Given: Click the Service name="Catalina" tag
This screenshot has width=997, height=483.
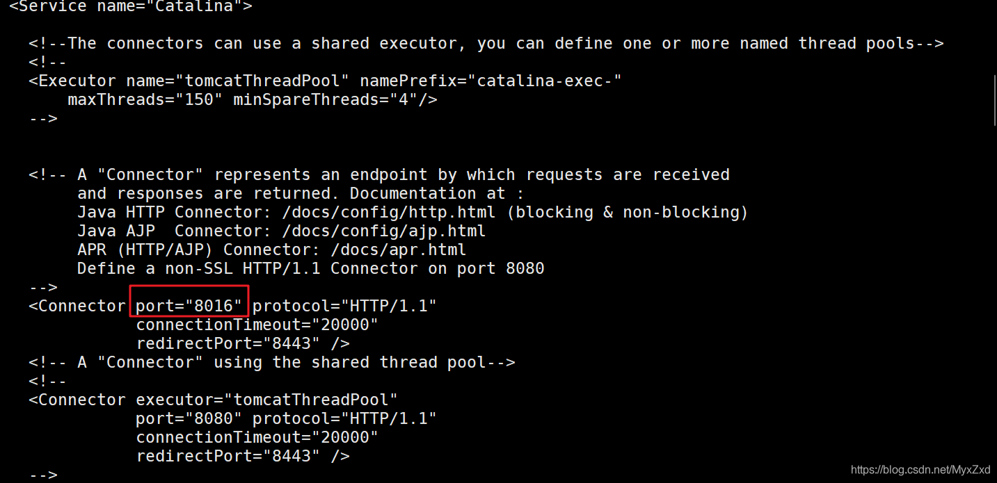Looking at the screenshot, I should tap(131, 7).
